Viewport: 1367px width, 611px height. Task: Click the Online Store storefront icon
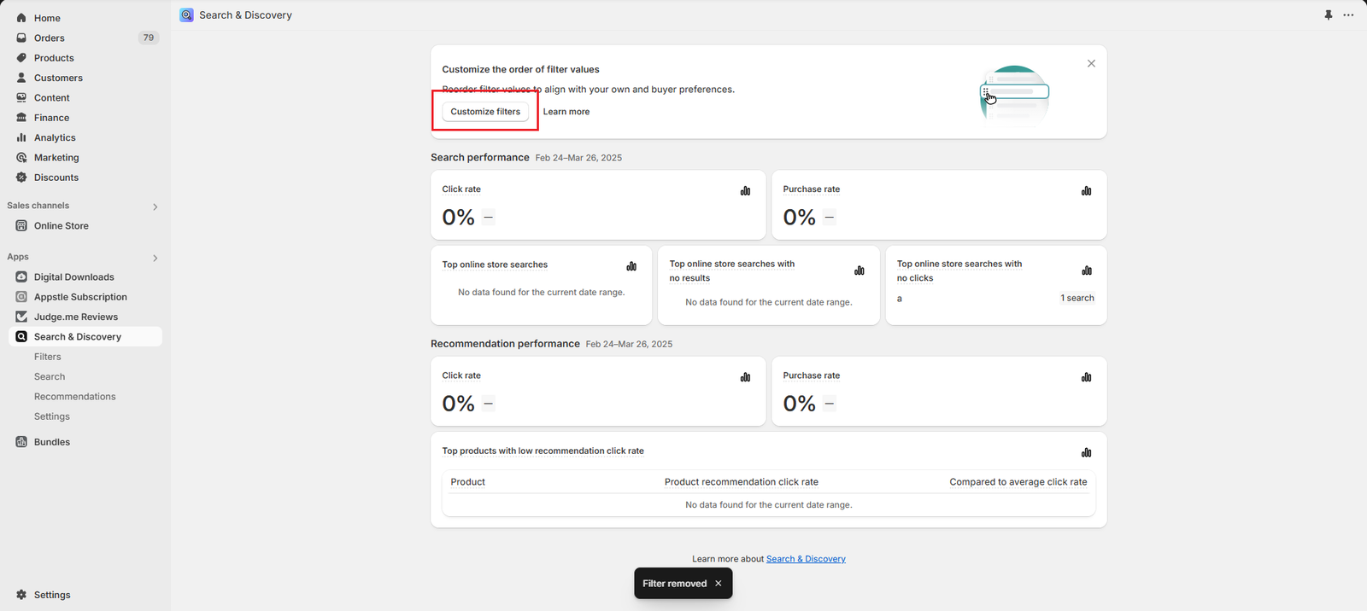pyautogui.click(x=21, y=225)
